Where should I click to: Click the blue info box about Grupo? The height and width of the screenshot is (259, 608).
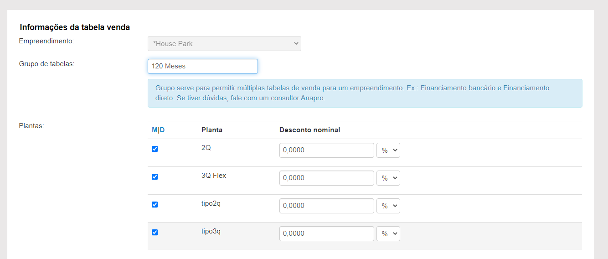(x=365, y=93)
